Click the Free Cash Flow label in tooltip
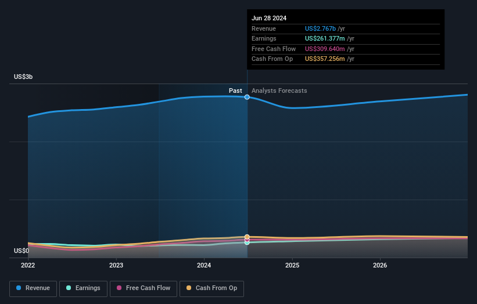The width and height of the screenshot is (477, 304). 274,49
